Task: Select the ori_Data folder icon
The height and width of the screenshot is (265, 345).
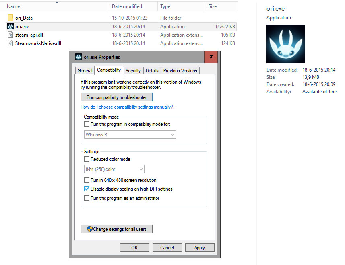Action: click(x=10, y=18)
